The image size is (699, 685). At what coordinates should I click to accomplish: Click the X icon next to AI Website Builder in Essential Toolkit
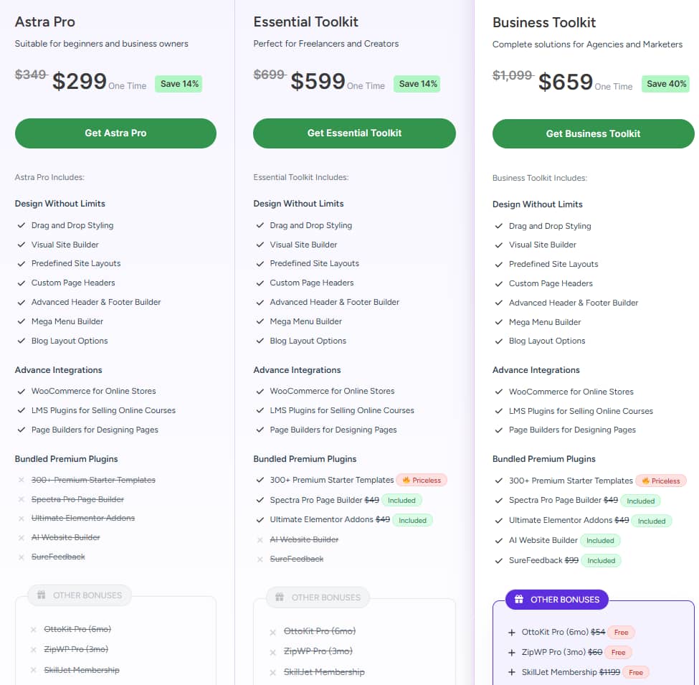pos(260,539)
